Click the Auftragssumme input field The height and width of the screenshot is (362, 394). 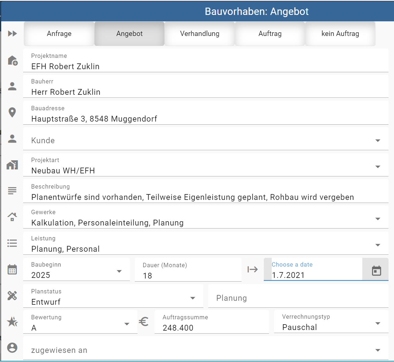212,328
